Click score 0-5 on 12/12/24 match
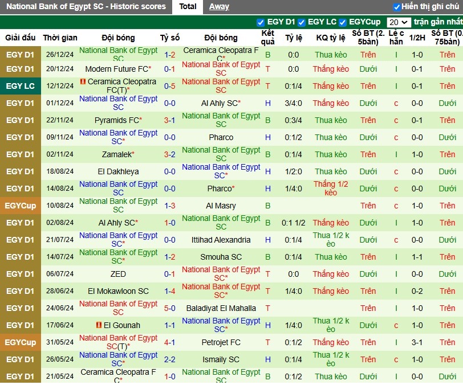This screenshot has width=463, height=385. (169, 86)
